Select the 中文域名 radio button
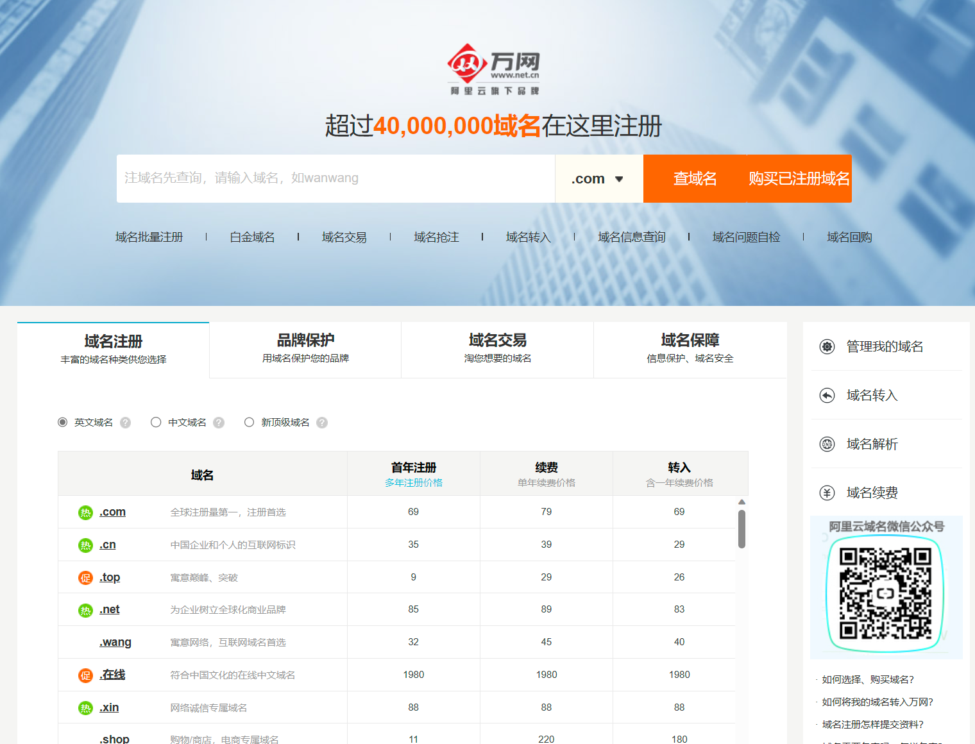Screen dimensions: 975x744 tap(156, 422)
